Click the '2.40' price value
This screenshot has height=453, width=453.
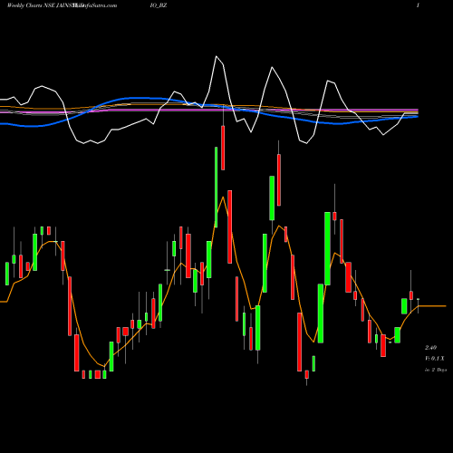(x=430, y=348)
